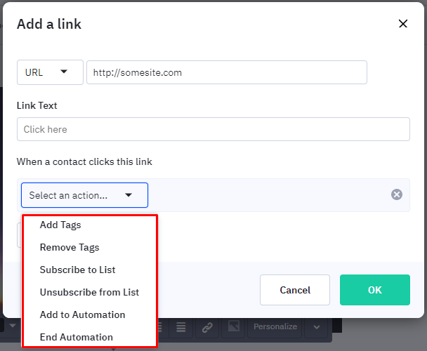Screen dimensions: 427x351
Task: Open the URL link type dropdown
Action: (x=50, y=72)
